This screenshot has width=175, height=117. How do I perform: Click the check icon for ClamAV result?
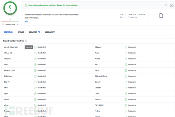pos(126,82)
